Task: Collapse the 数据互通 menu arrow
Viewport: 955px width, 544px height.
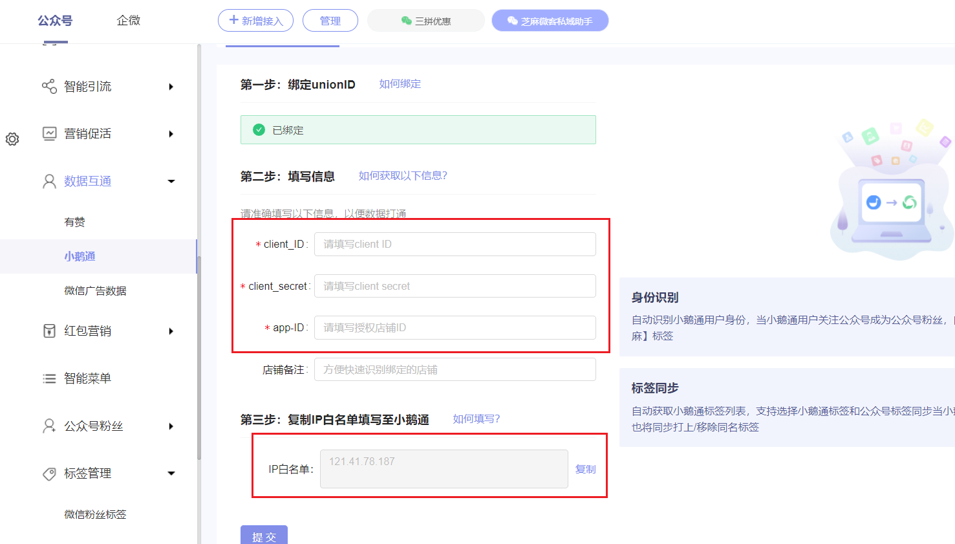Action: coord(171,181)
